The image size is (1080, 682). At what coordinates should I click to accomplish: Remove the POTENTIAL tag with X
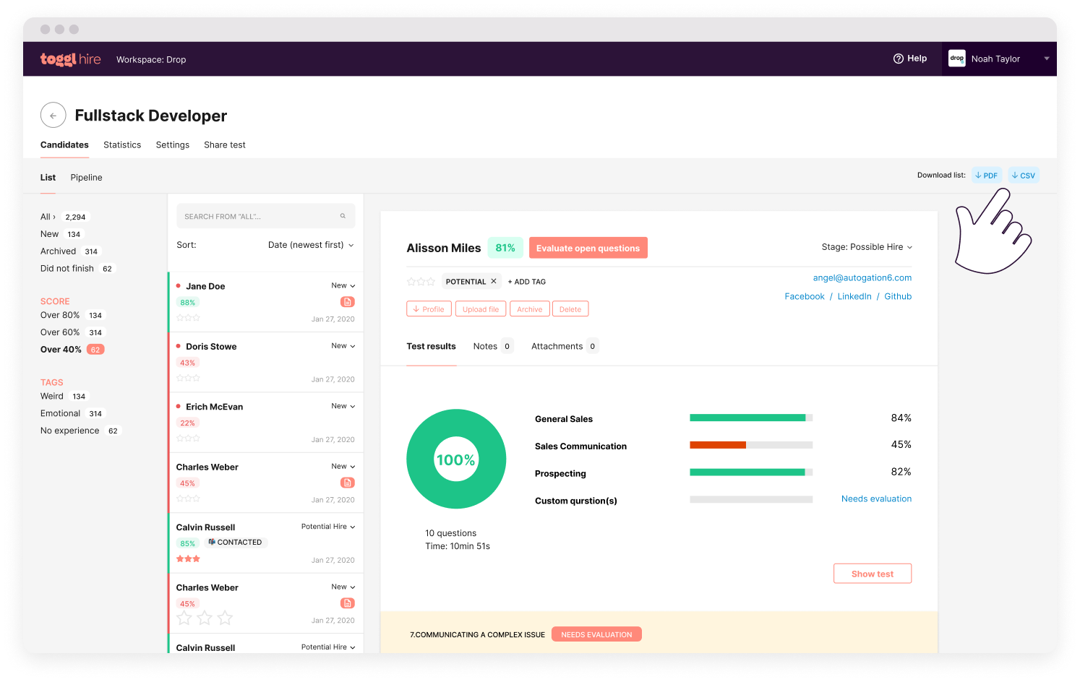pyautogui.click(x=494, y=281)
